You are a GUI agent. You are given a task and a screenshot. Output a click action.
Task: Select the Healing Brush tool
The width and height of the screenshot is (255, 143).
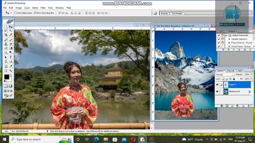tap(6, 40)
